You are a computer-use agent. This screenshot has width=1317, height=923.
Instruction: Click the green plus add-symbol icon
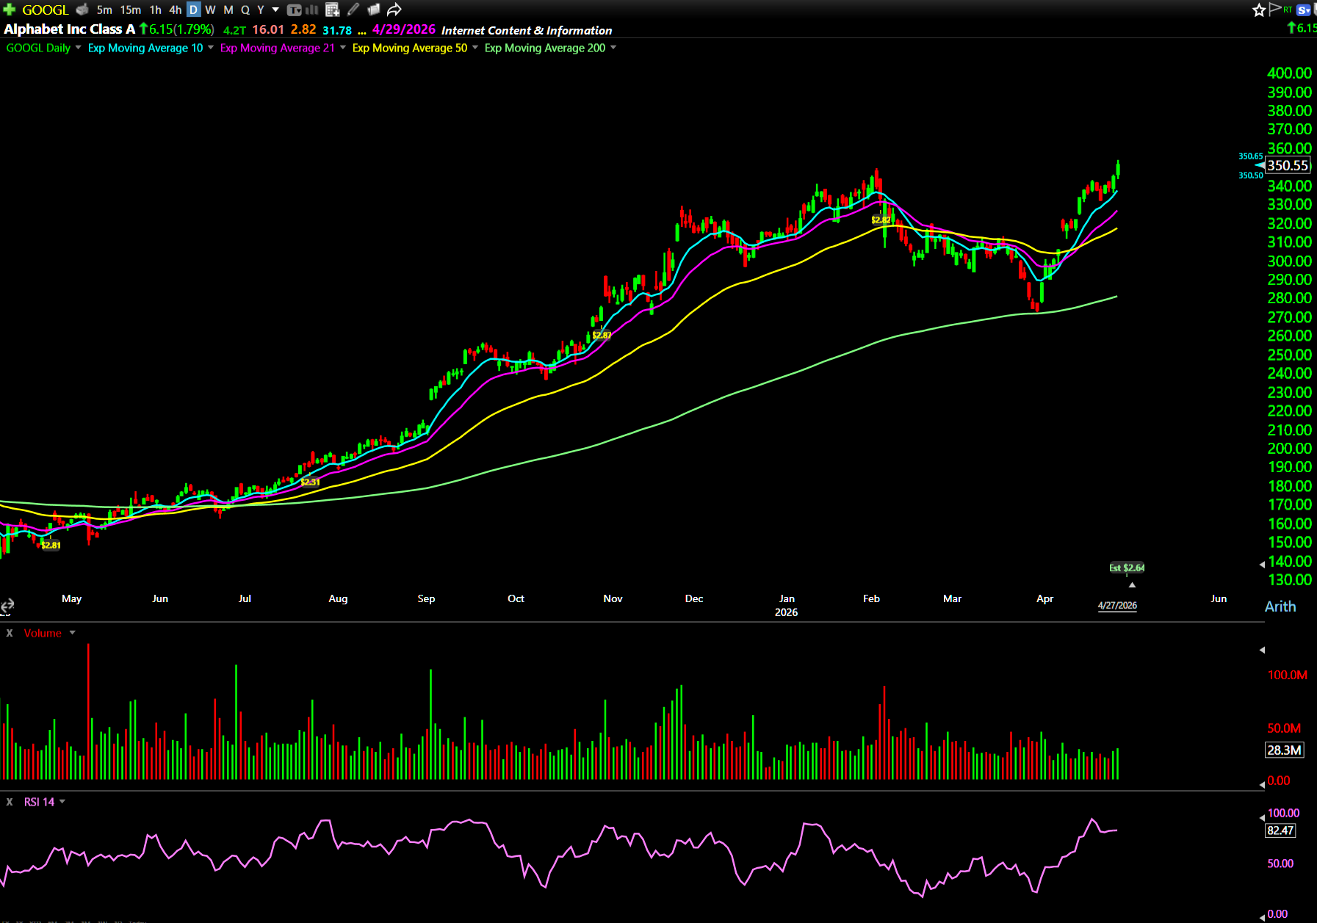click(x=10, y=10)
